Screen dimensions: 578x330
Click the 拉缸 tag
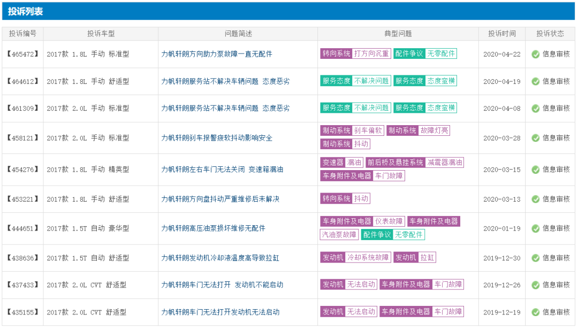(x=427, y=257)
